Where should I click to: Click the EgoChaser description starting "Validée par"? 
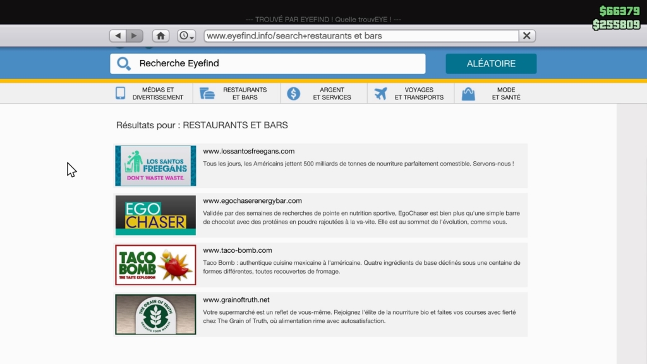pyautogui.click(x=361, y=217)
